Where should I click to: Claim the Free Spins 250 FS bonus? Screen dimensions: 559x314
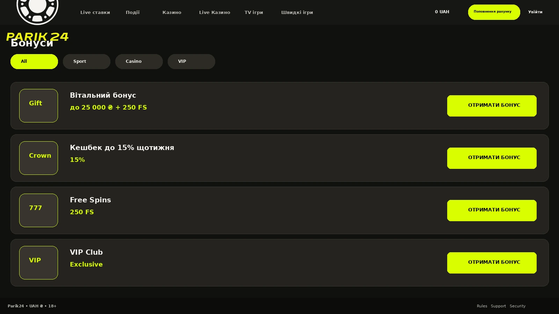pos(492,210)
